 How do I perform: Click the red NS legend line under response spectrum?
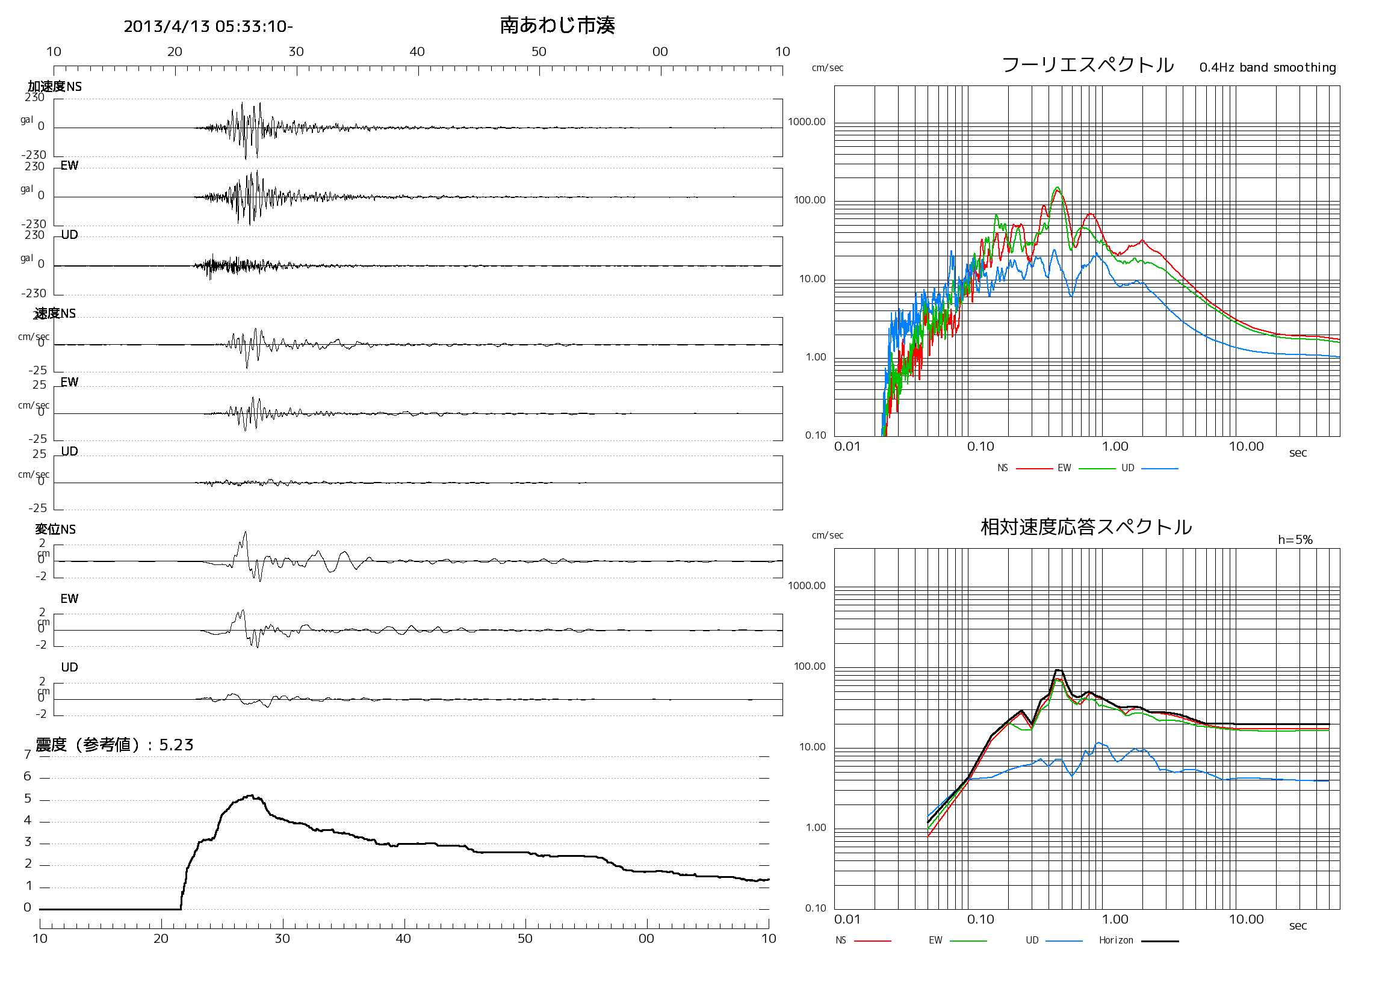click(873, 941)
